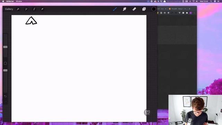Image resolution: width=222 pixels, height=125 pixels.
Task: Open the Apple menu
Action: tap(3, 1)
